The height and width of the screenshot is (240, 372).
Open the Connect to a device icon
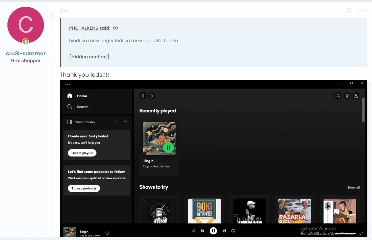point(324,233)
